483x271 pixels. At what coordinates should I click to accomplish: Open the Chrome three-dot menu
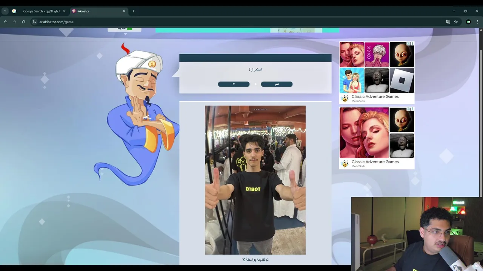pos(477,22)
